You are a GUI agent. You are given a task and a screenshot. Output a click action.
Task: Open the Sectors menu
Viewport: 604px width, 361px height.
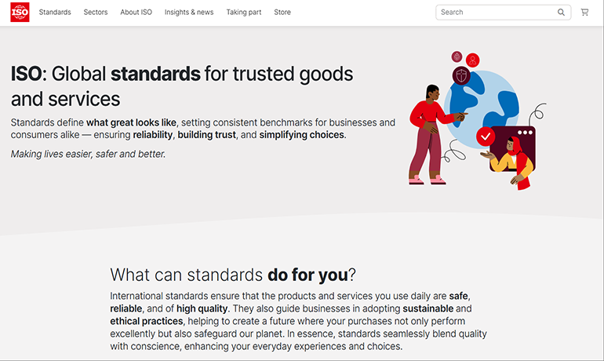[x=96, y=13]
